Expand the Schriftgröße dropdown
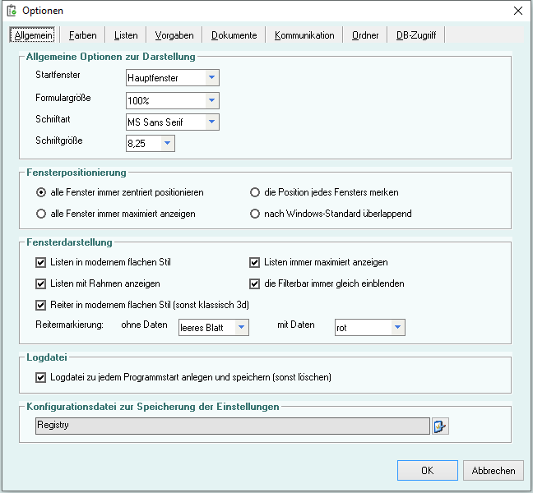 [x=167, y=144]
